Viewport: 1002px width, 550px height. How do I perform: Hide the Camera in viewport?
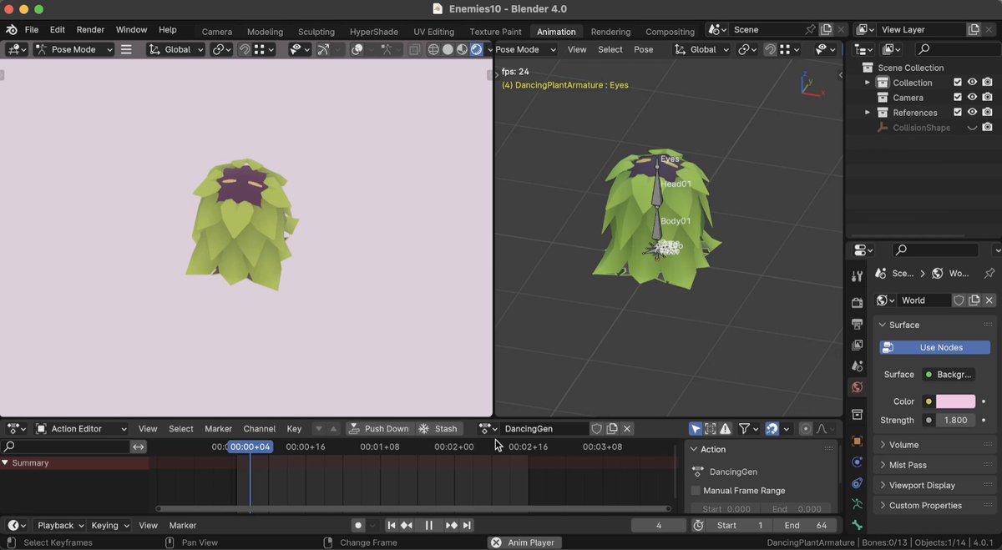tap(972, 97)
